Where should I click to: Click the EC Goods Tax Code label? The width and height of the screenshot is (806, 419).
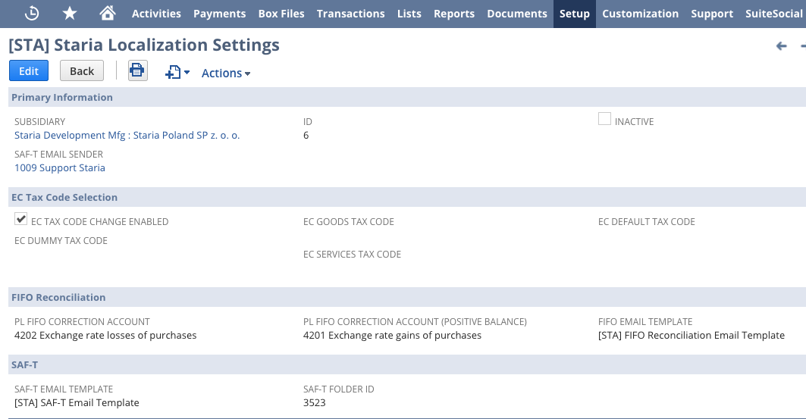(349, 222)
